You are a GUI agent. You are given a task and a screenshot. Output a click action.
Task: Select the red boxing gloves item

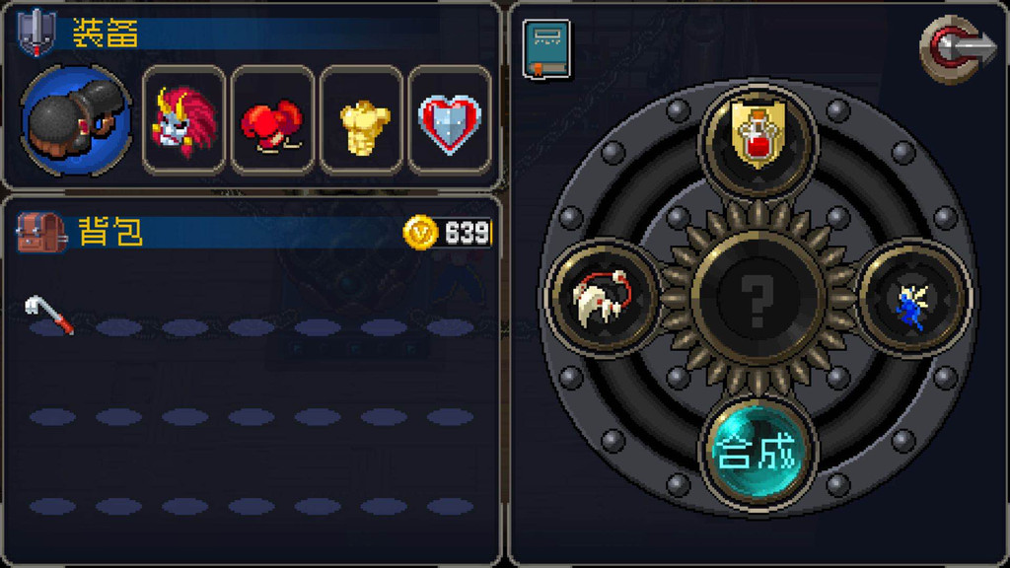[272, 120]
